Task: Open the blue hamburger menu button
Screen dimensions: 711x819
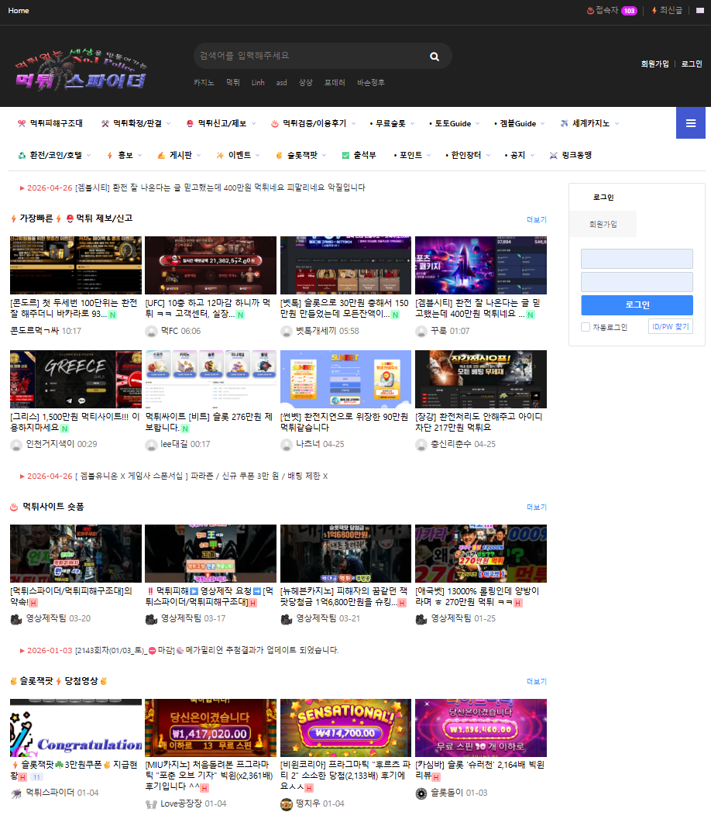Action: tap(690, 123)
